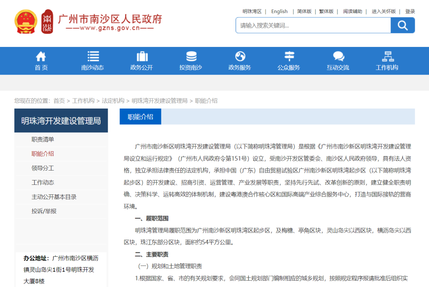
Task: Switch to 繁体版 version
Action: [326, 11]
